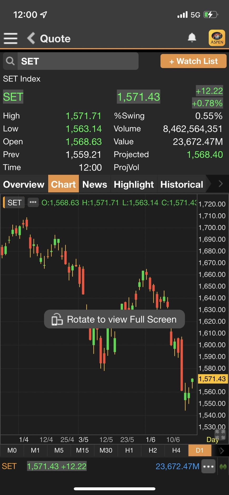Viewport: 229px width, 495px height.
Task: Add SET to Watch List
Action: click(x=193, y=61)
